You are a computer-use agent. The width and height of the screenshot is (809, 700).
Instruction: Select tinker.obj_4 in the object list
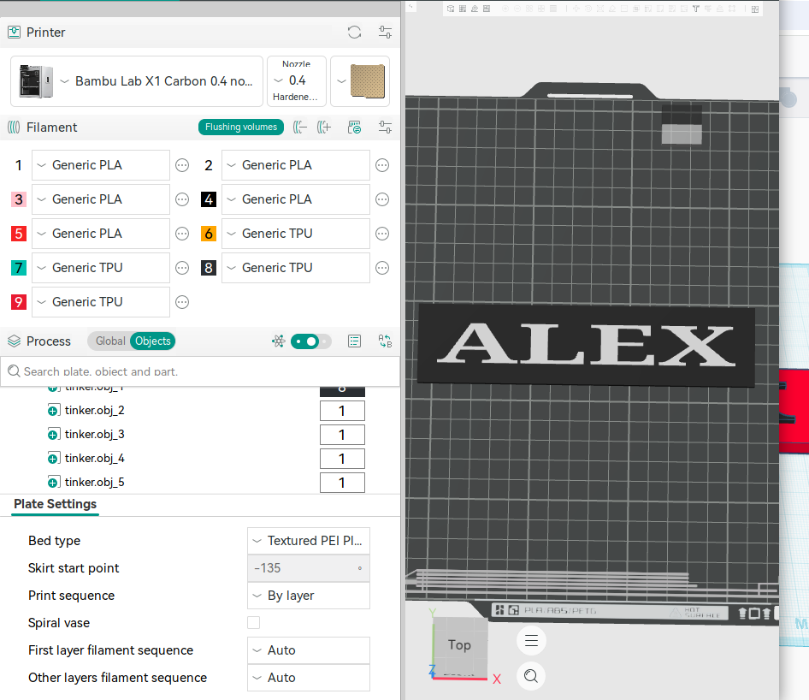(94, 459)
